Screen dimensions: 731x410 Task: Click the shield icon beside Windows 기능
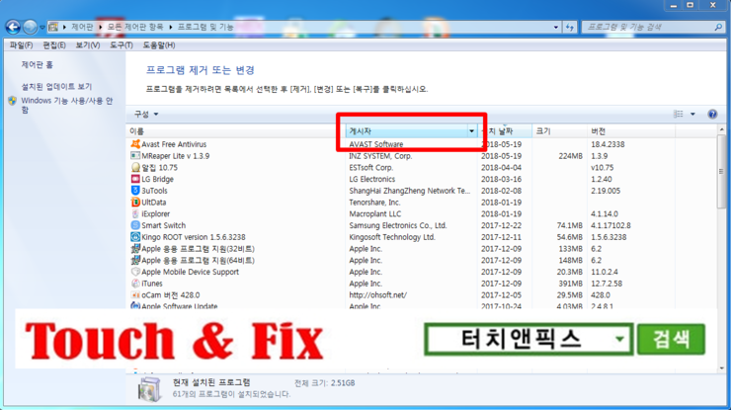13,101
